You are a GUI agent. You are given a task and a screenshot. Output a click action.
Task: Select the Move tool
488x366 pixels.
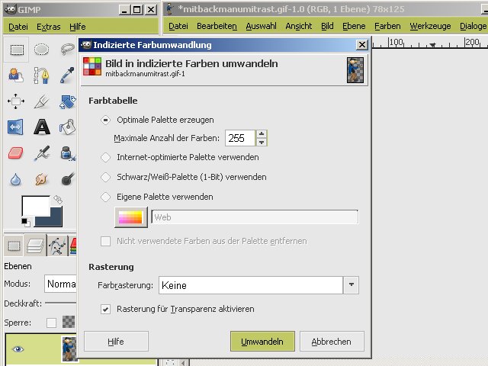[x=15, y=101]
